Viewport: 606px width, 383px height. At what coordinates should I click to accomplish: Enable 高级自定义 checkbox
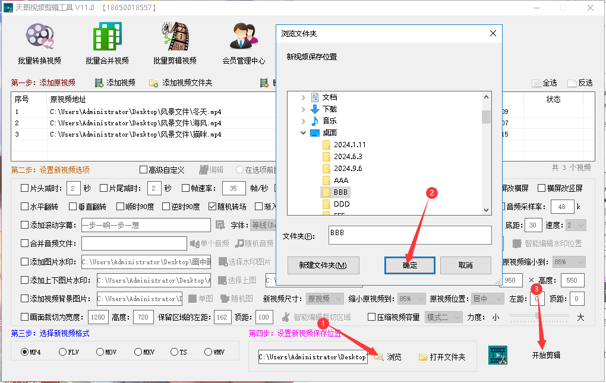coord(143,170)
